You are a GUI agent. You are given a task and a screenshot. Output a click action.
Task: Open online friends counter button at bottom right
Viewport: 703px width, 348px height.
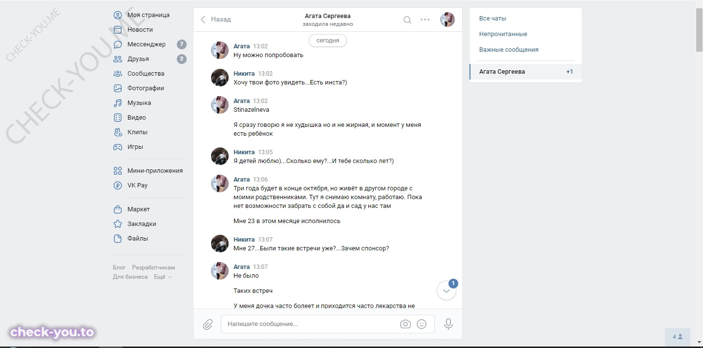click(x=678, y=337)
